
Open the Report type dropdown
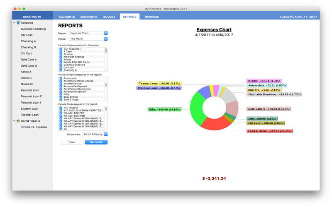click(x=88, y=33)
